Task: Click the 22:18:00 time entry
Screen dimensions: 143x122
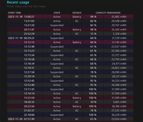Action: [x=29, y=115]
